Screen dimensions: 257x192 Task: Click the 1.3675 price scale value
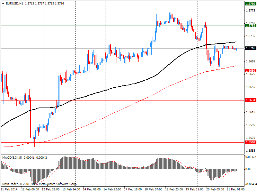(251, 74)
